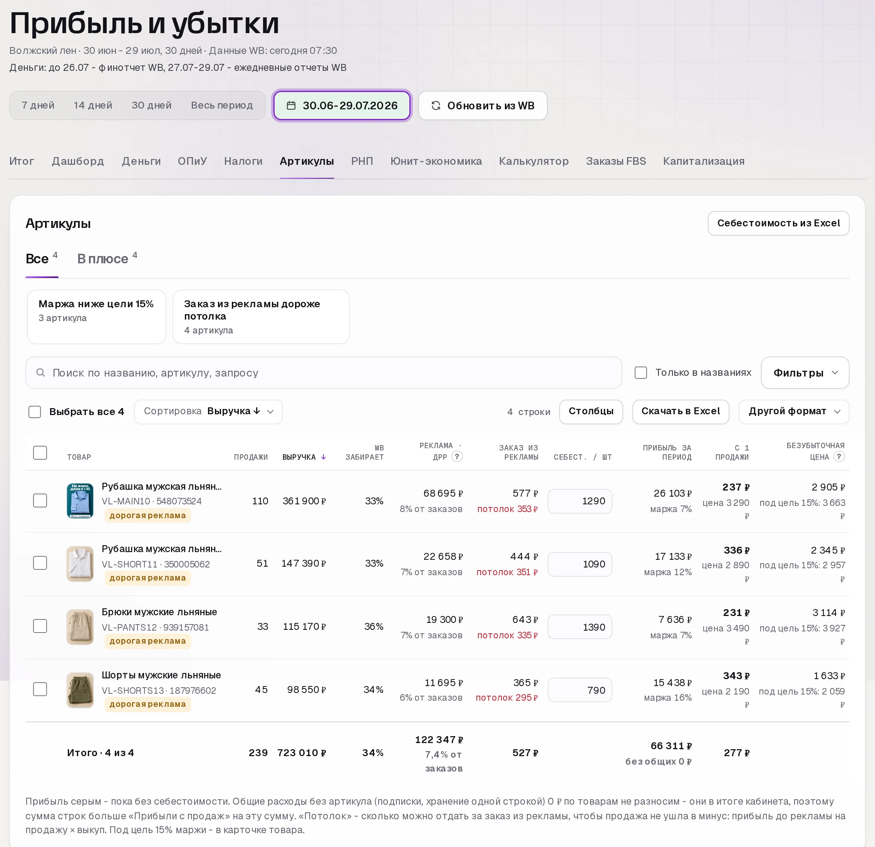
Task: Open the Маржа ниже цели 15% card
Action: (x=96, y=317)
